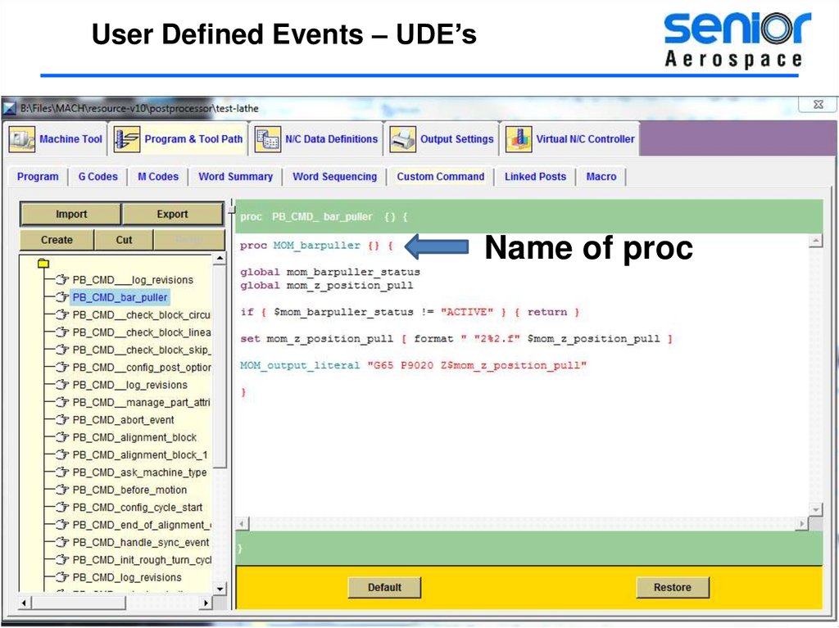Click command tree scroll right arrow

206,603
